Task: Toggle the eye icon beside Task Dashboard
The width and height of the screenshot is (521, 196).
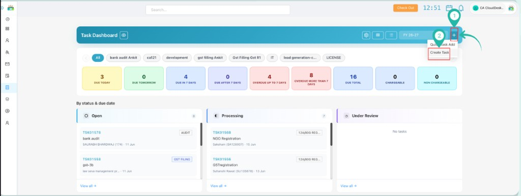Action: tap(124, 35)
